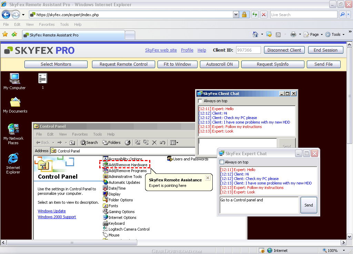
Task: Select Automatic Updates in Control Panel
Action: (x=122, y=182)
